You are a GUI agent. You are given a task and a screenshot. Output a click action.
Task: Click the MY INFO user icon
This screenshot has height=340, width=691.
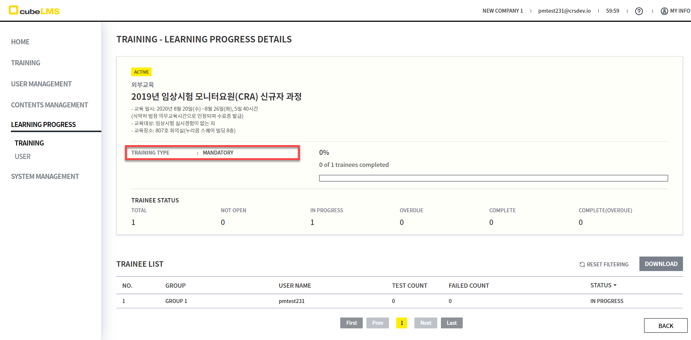[664, 11]
